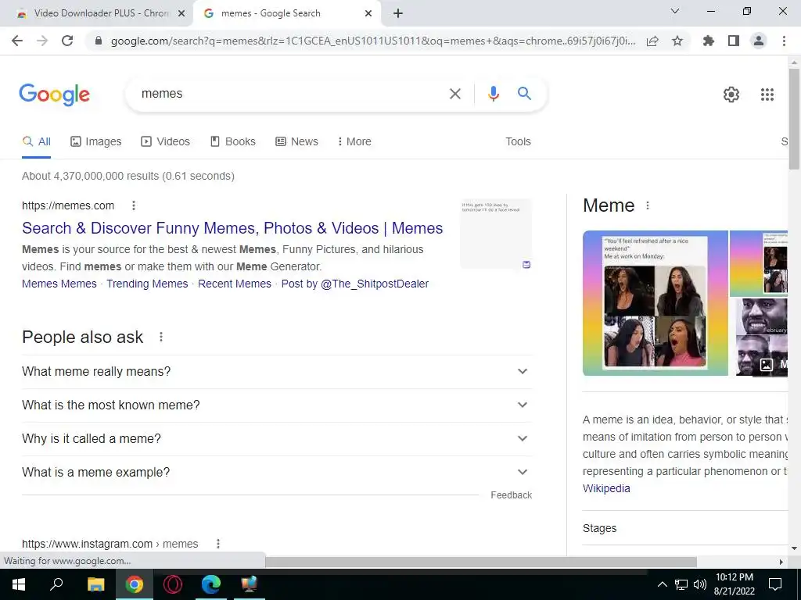Image resolution: width=801 pixels, height=600 pixels.
Task: Expand 'What meme really means?'
Action: point(276,371)
